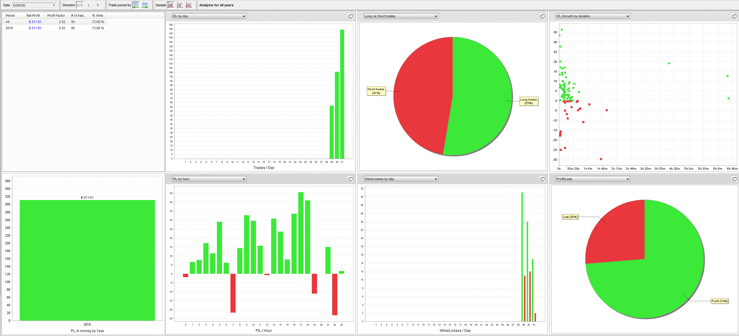
Task: Select L+S direction toggle
Action: pos(80,5)
